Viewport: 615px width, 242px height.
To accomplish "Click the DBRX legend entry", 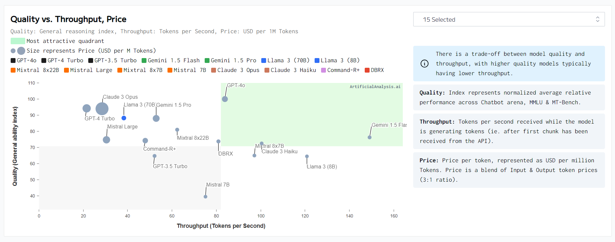I will 374,70.
